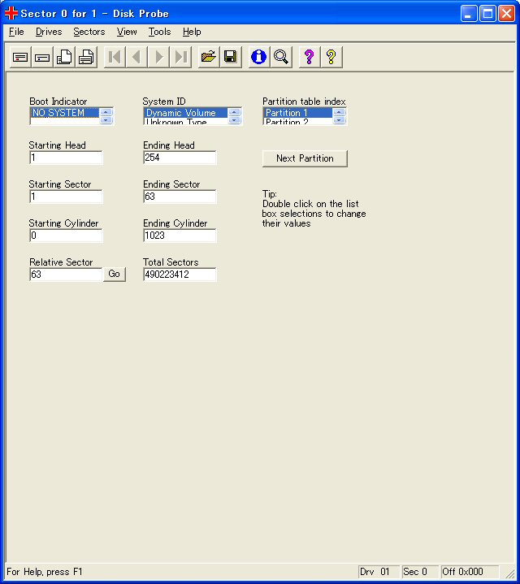Select Partition 1 in partition table index

coord(297,112)
